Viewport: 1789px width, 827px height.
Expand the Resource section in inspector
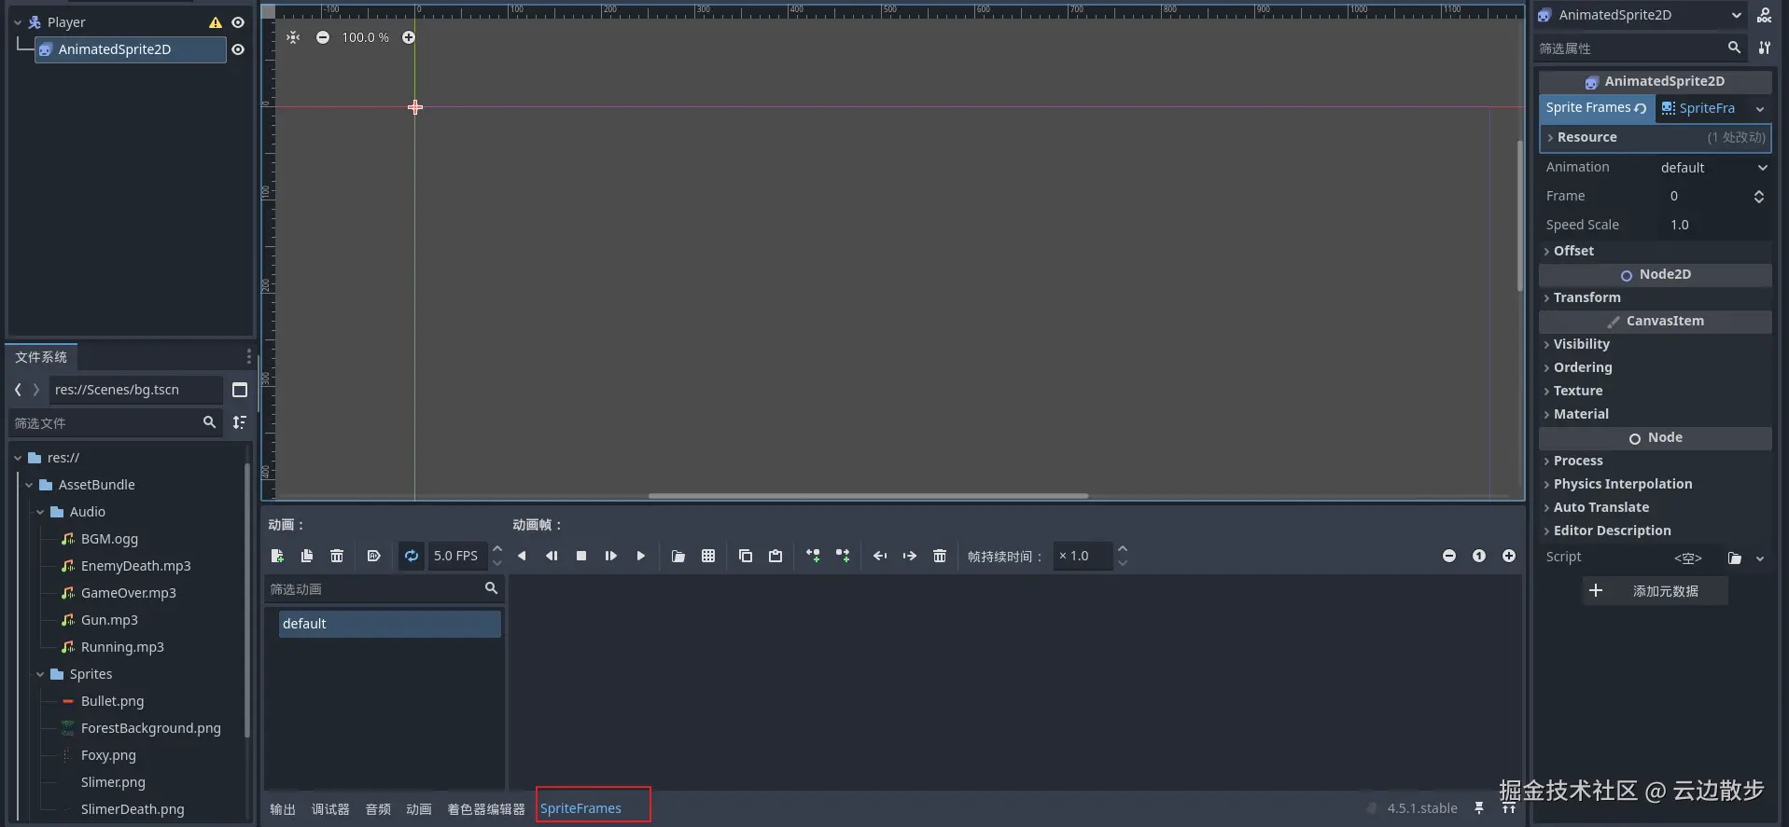(x=1655, y=137)
